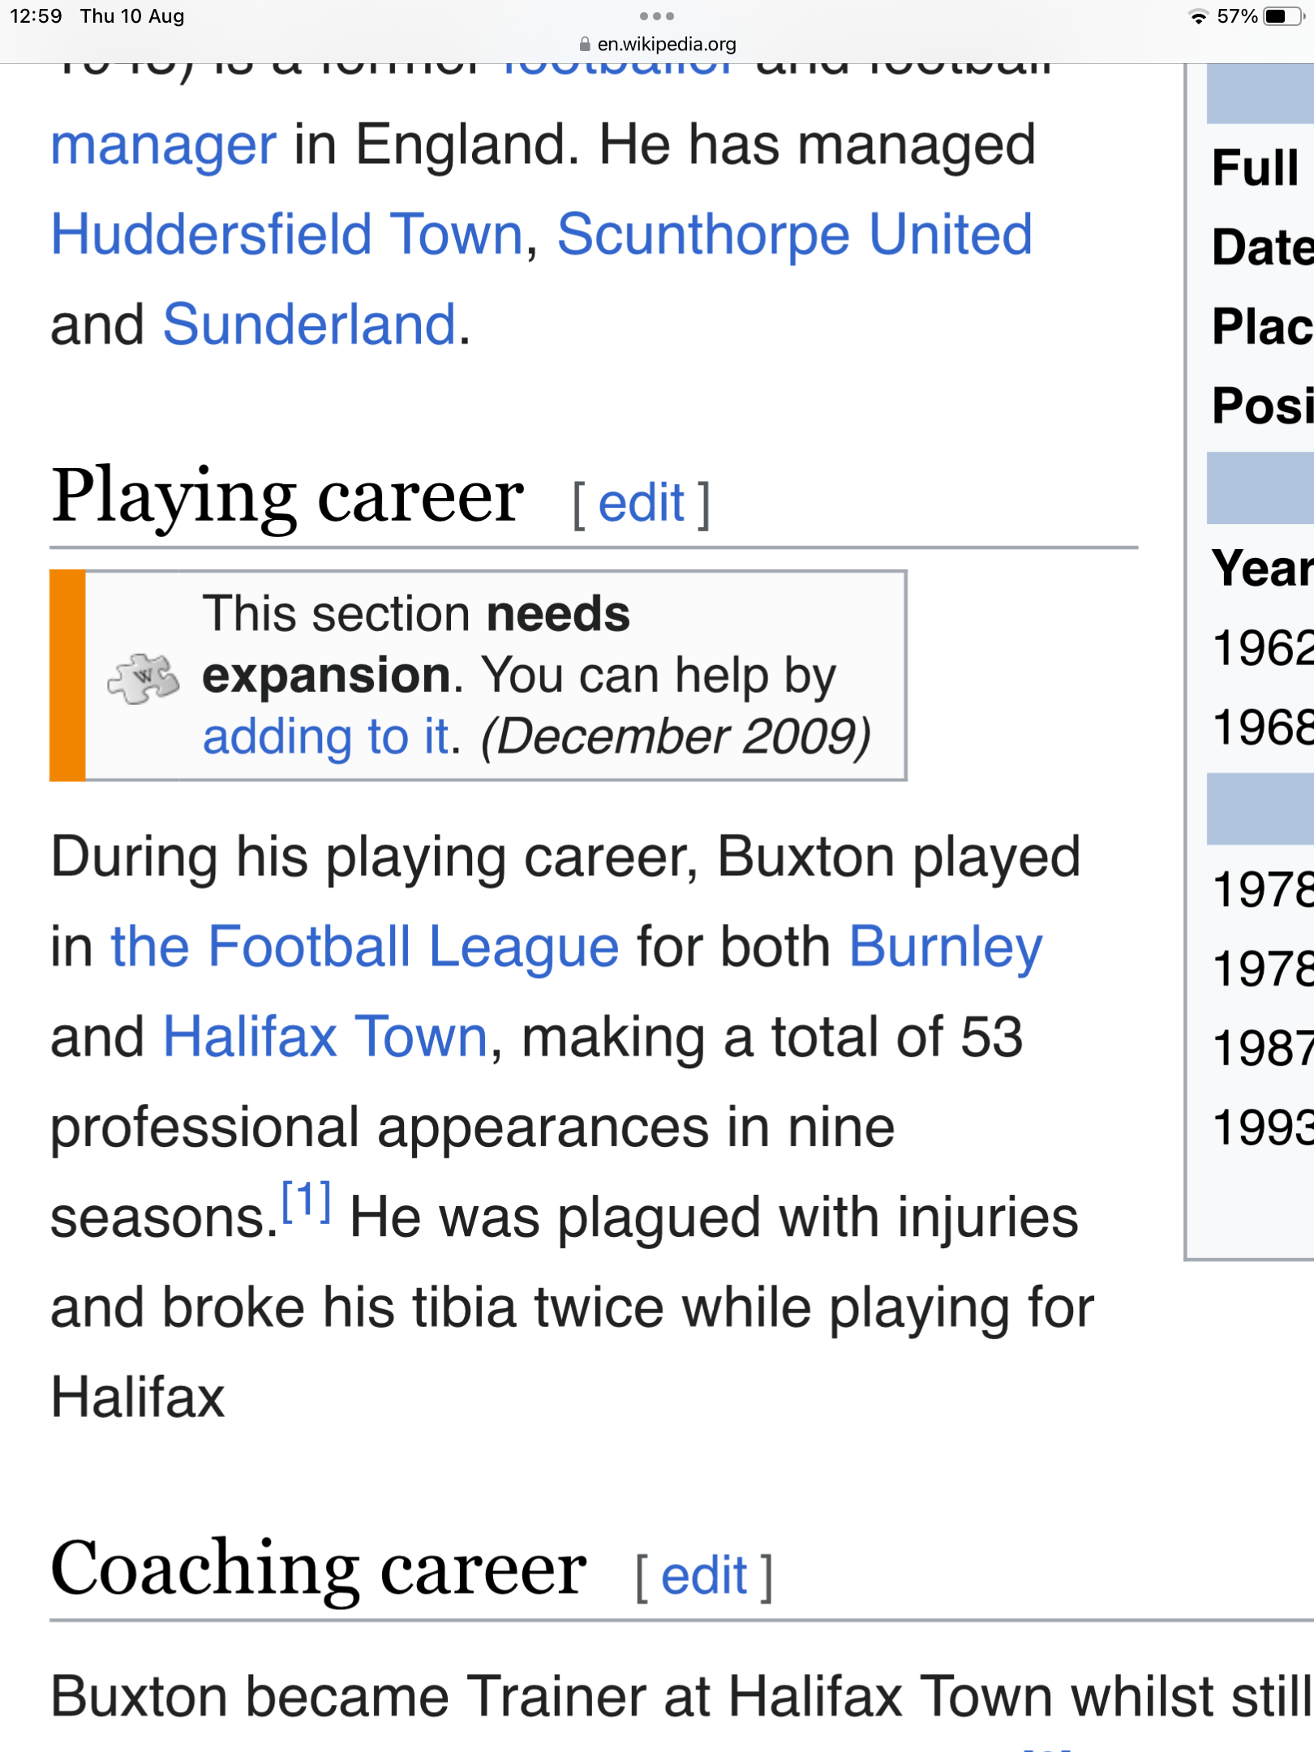Viewport: 1314px width, 1752px height.
Task: Open the Scunthorpe United link
Action: [x=794, y=234]
